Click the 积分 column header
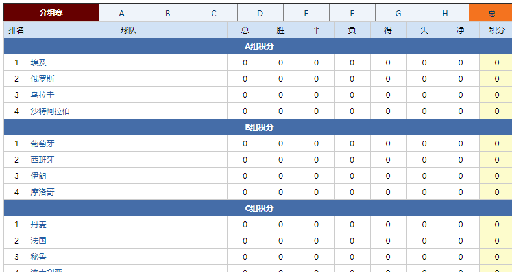The height and width of the screenshot is (272, 512). [x=496, y=30]
